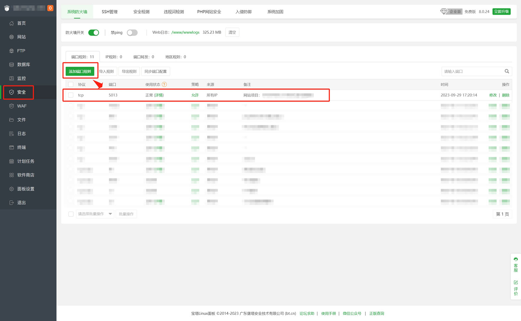The height and width of the screenshot is (321, 521).
Task: Switch to the SSH管理 tab
Action: pyautogui.click(x=109, y=12)
